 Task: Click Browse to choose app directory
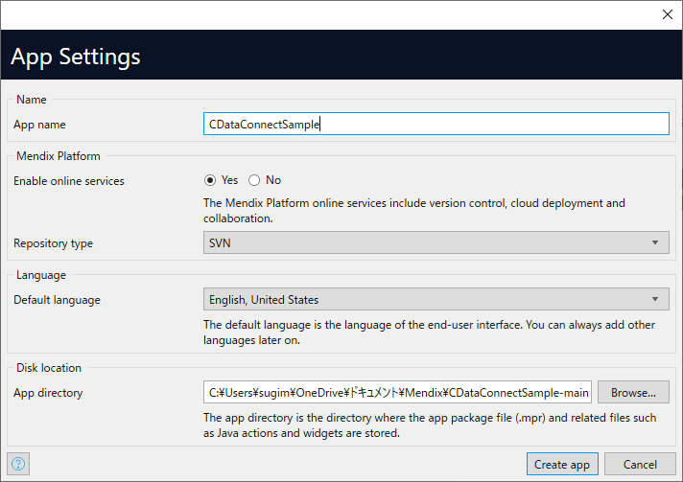[633, 392]
